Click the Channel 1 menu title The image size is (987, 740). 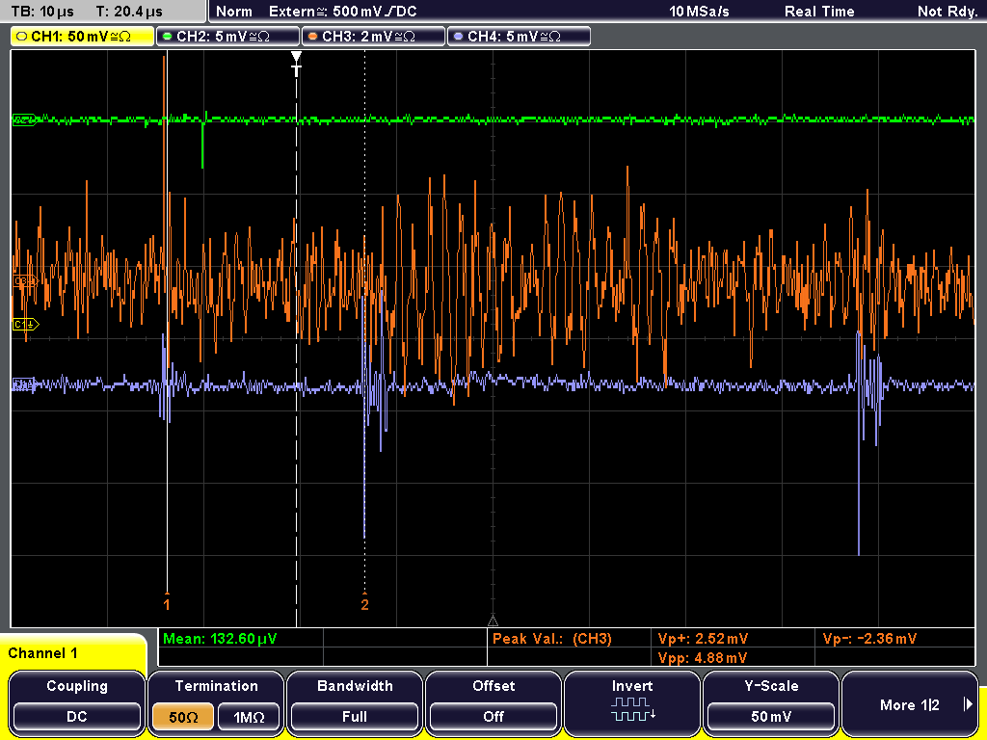point(42,653)
